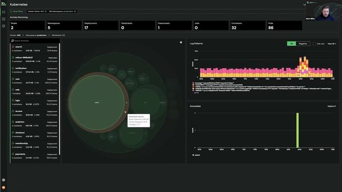
Task: Remove the K8s Namespace production filter chip
Action: pyautogui.click(x=75, y=11)
